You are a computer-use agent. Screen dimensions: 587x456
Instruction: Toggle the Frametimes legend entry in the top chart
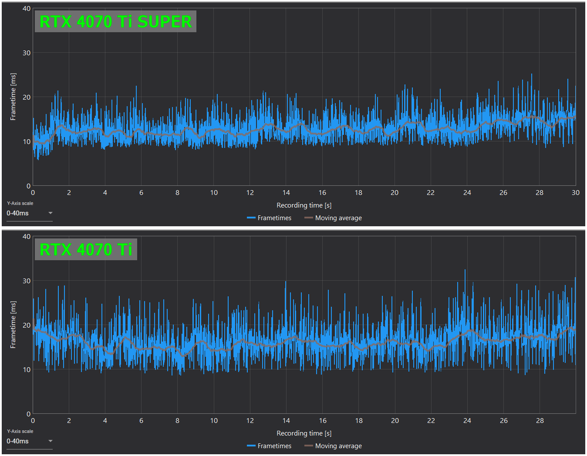click(x=269, y=218)
